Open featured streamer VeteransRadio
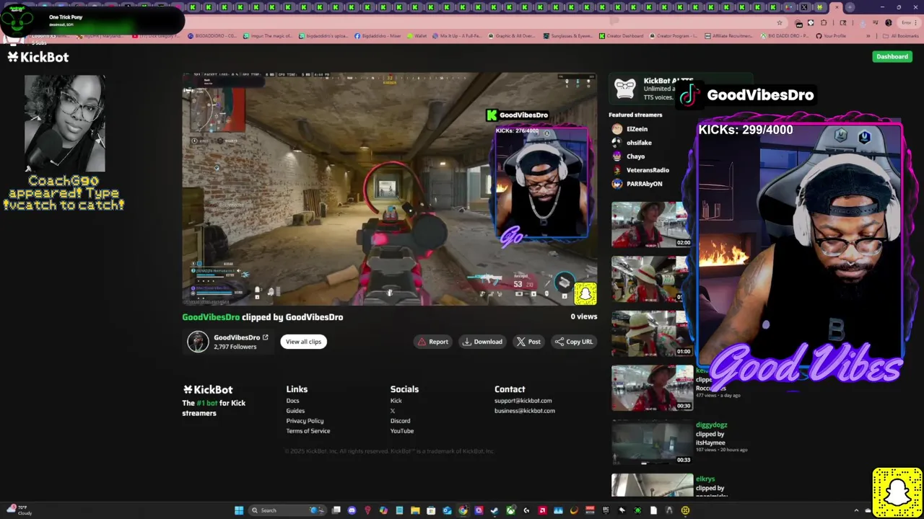 coord(648,170)
